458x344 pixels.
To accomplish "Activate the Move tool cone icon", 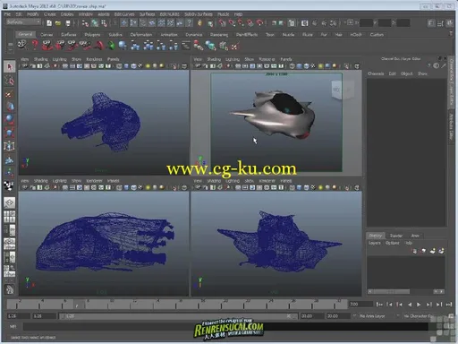I will pos(10,106).
